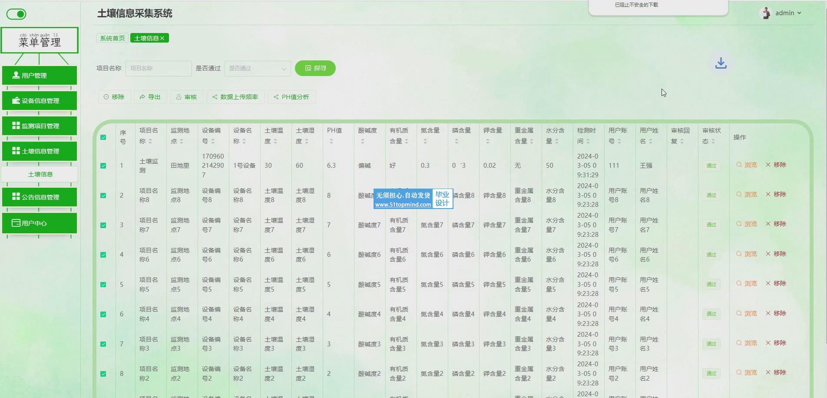Browse row 用户姓名8 record

(747, 195)
